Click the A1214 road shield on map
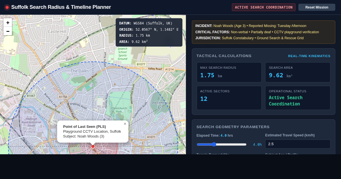Image resolution: width=341 pixels, height=179 pixels. tap(169, 69)
